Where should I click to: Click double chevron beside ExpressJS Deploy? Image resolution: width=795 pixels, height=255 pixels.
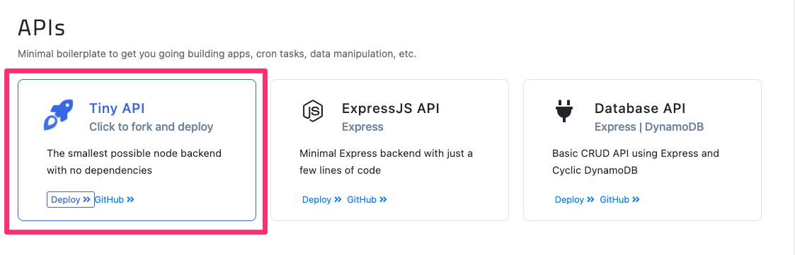coord(338,199)
